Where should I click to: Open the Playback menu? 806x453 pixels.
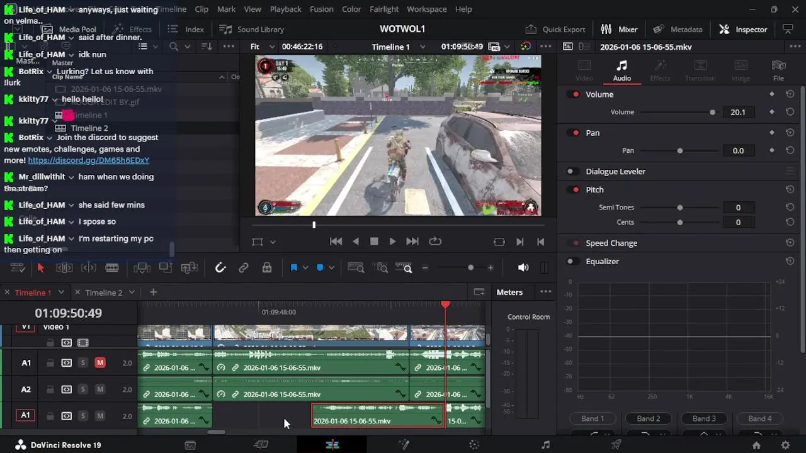pos(285,9)
